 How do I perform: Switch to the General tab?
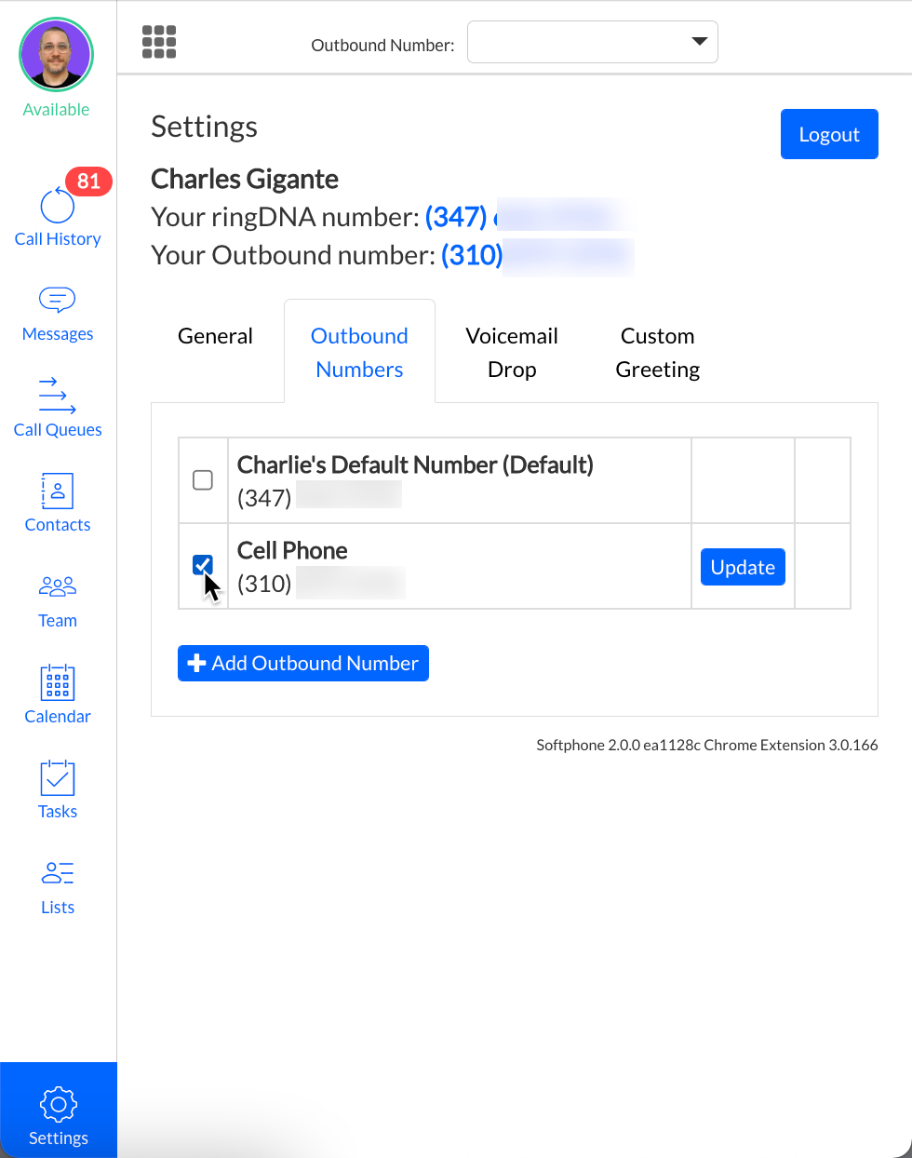click(215, 336)
